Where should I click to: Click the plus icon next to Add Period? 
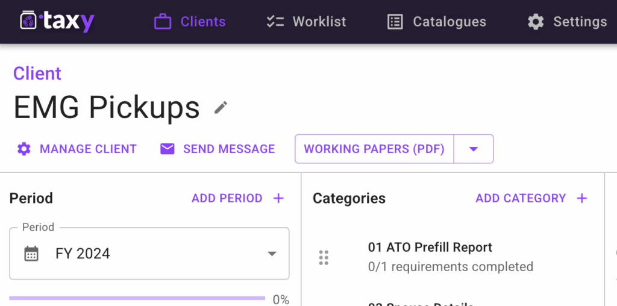[x=278, y=198]
